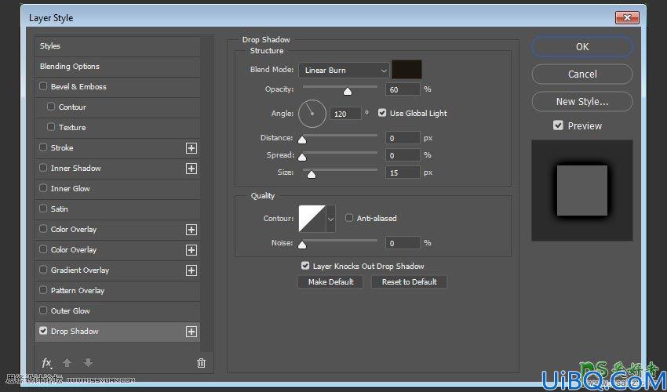Focus the Noise value field
Viewport: 667px width, 392px height.
(403, 243)
